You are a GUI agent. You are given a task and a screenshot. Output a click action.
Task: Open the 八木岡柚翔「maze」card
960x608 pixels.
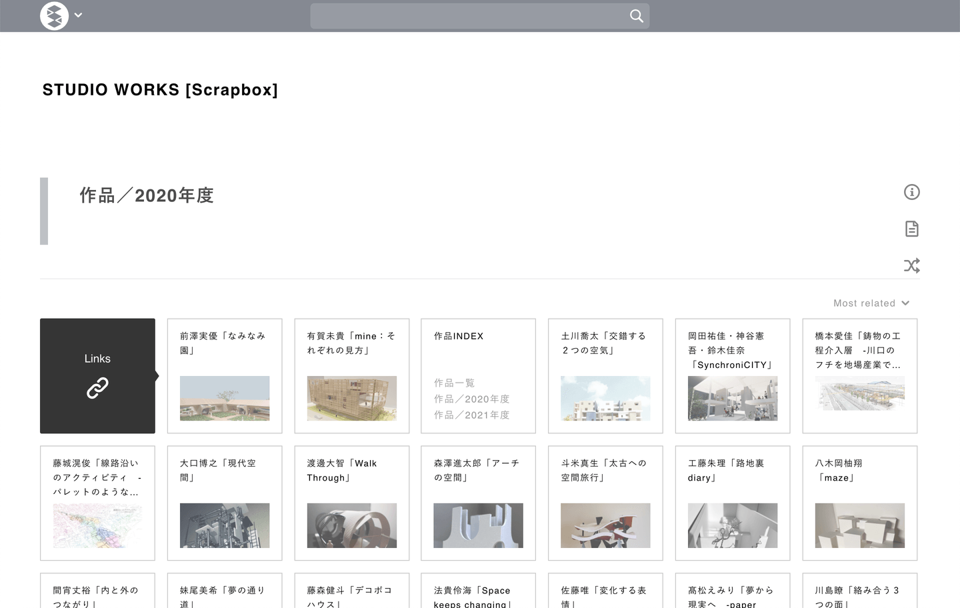click(x=860, y=503)
